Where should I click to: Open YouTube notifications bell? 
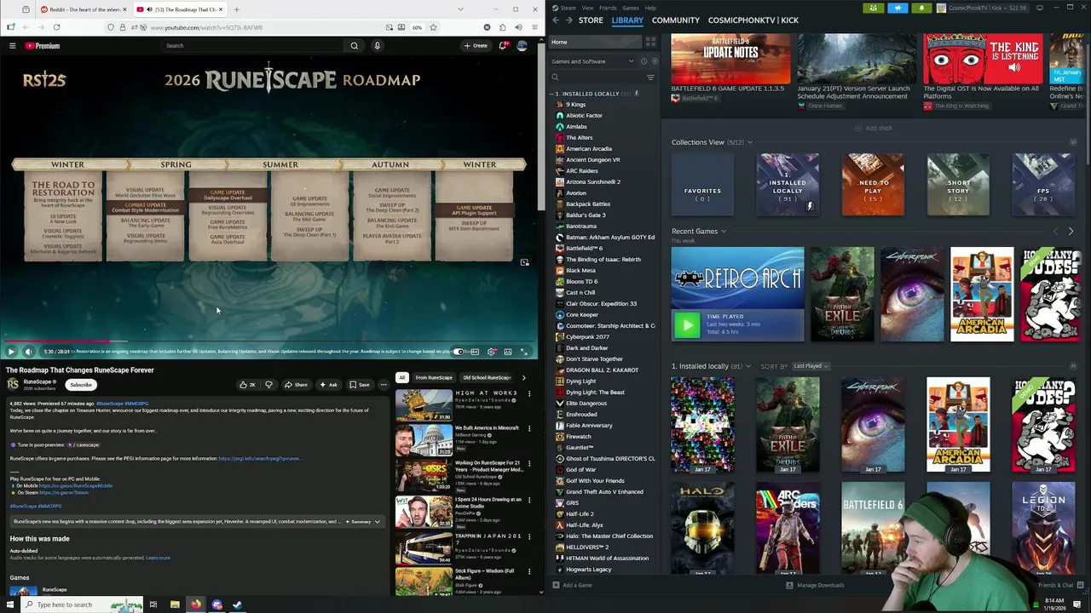coord(503,46)
